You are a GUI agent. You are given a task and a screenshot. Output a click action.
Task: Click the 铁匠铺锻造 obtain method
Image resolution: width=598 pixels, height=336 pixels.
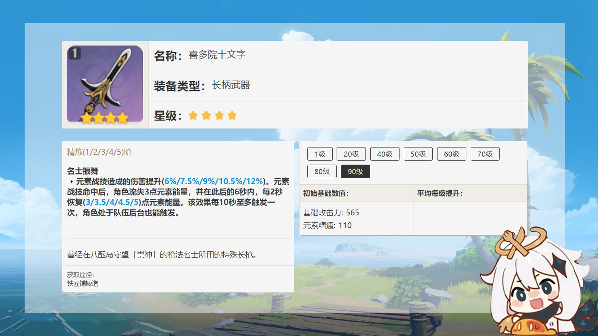(83, 283)
